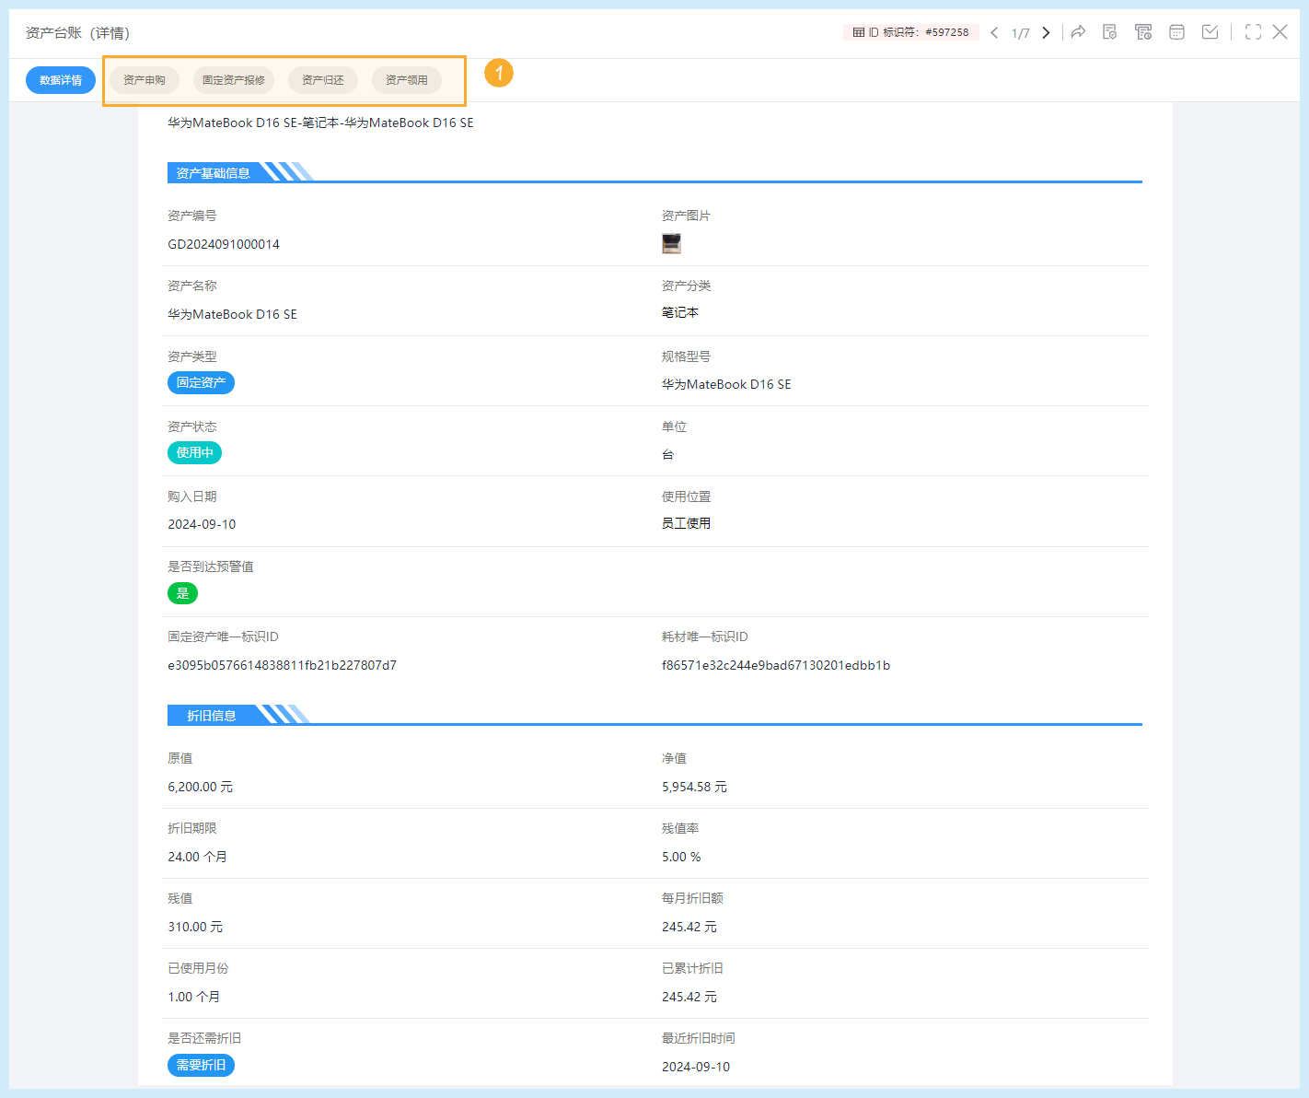This screenshot has height=1098, width=1309.
Task: Go to next record with right arrow
Action: tap(1046, 31)
